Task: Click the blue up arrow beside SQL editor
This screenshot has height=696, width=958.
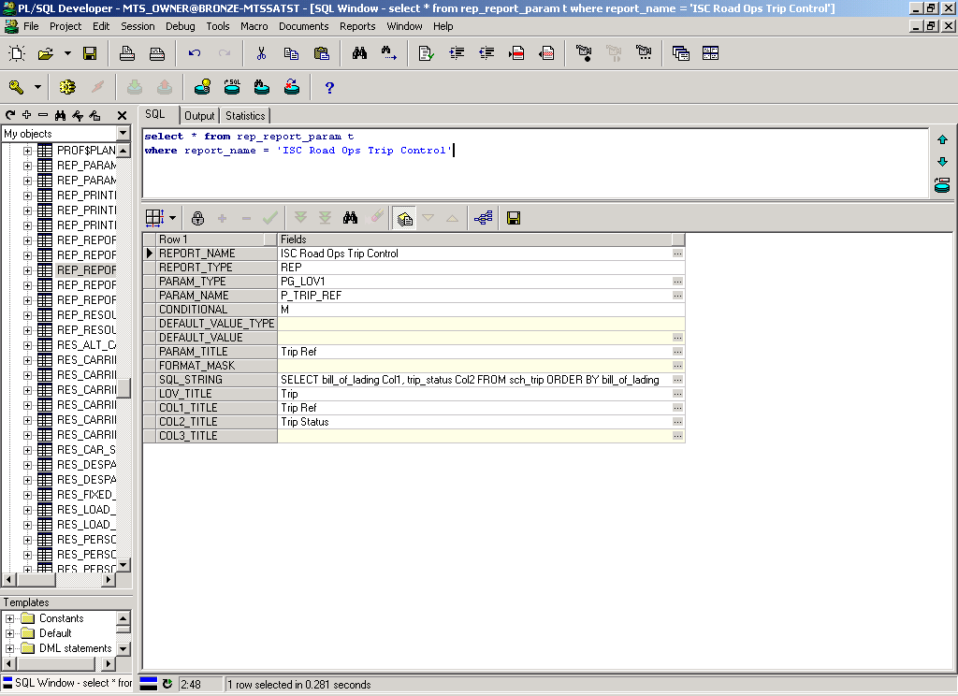Action: (x=942, y=140)
